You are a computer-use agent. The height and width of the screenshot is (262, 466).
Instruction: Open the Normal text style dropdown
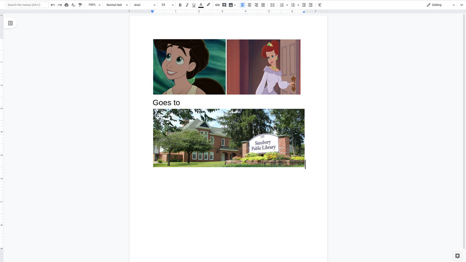click(117, 5)
